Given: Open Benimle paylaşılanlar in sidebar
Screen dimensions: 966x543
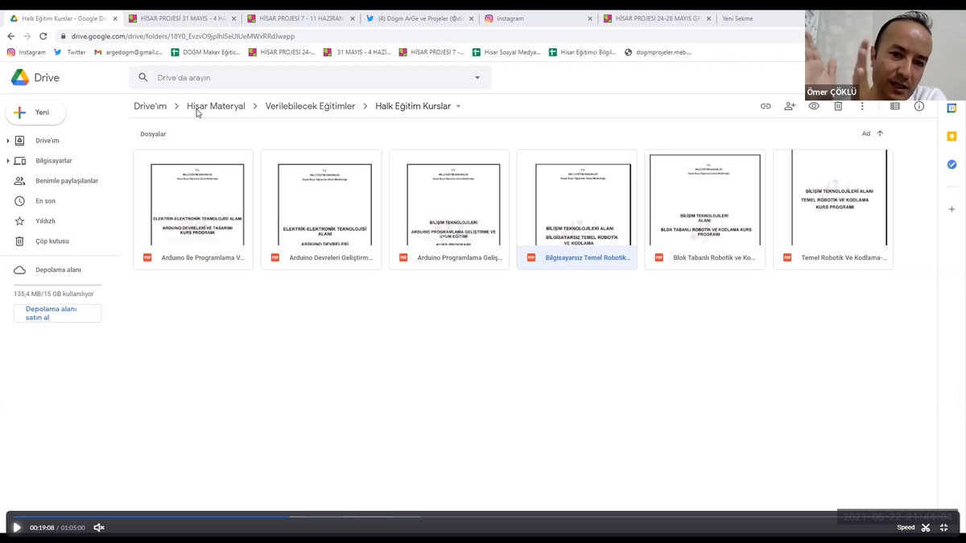Looking at the screenshot, I should (67, 181).
